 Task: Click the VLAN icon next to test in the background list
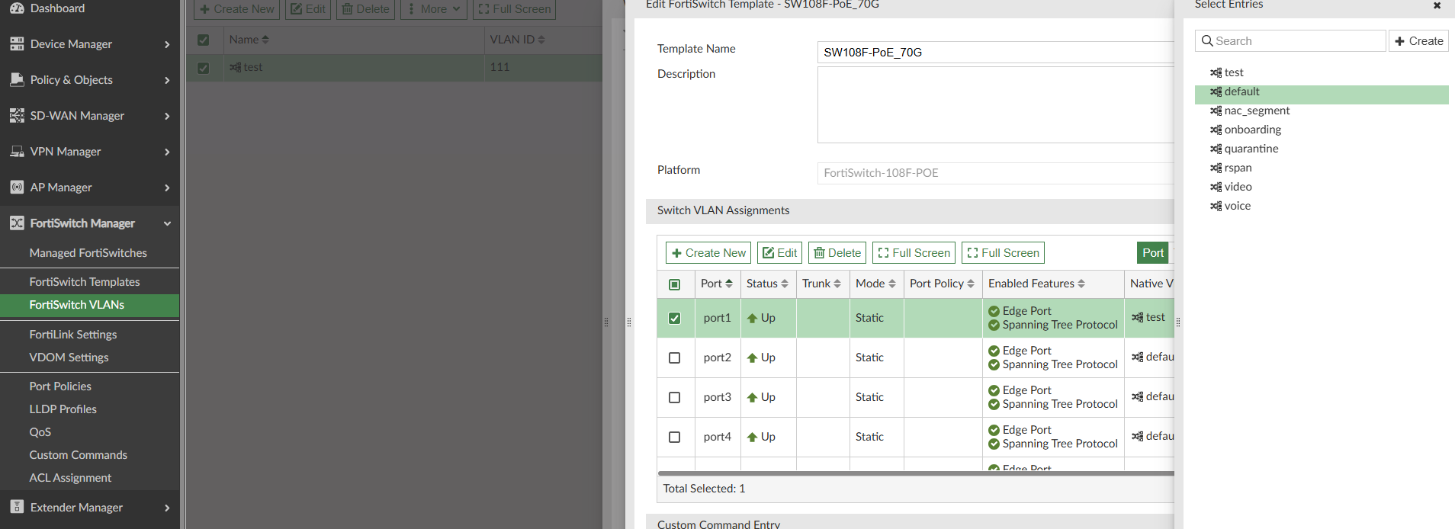pos(236,67)
